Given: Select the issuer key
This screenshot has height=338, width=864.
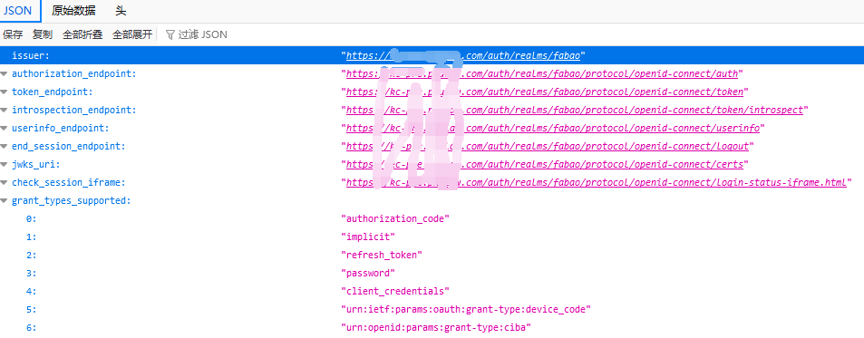Looking at the screenshot, I should [31, 55].
